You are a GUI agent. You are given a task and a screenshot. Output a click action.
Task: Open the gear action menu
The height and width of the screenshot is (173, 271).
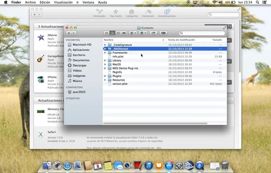coord(143,33)
